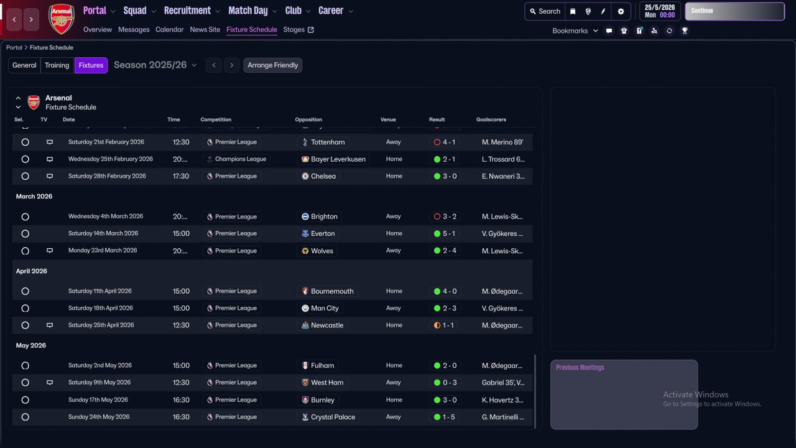Screen dimensions: 796x448
Task: Click the TV icon for the Tottenham fixture
Action: 50,142
